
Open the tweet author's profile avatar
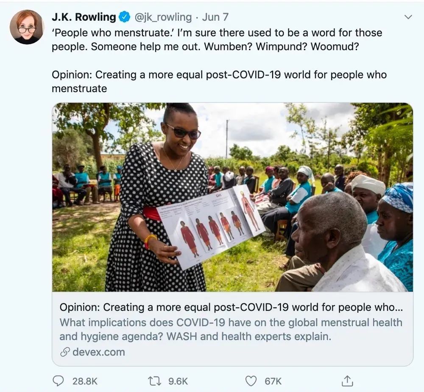[27, 27]
